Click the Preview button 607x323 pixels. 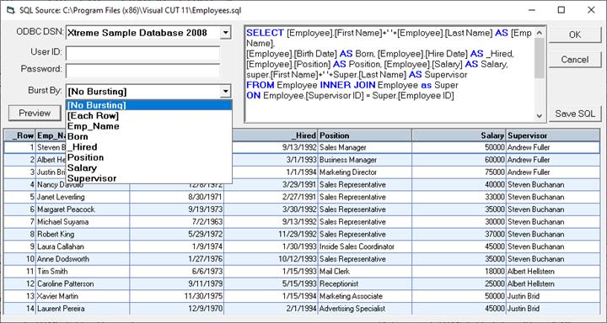(35, 113)
